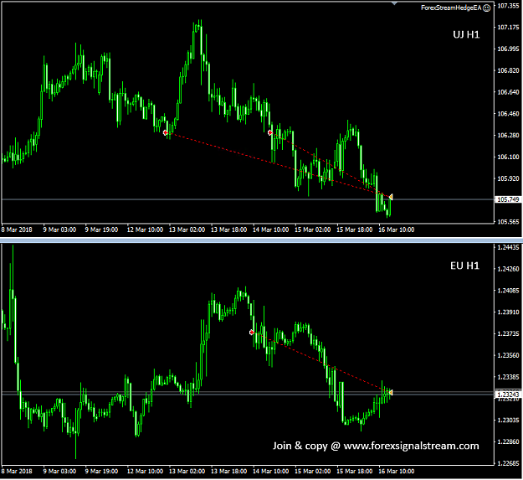Viewport: 523px width, 480px height.
Task: Click the 1.22860 price scale label
Action: tap(508, 441)
